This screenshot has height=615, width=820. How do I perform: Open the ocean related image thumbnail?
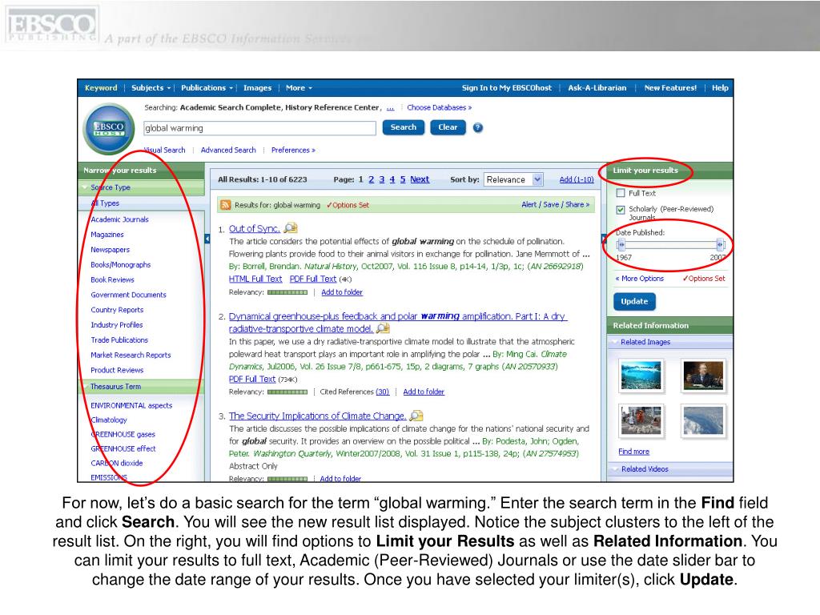tap(641, 376)
